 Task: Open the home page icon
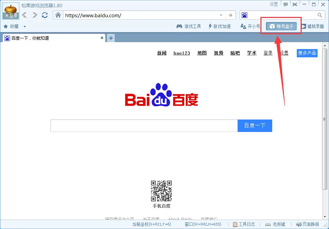(x=58, y=15)
